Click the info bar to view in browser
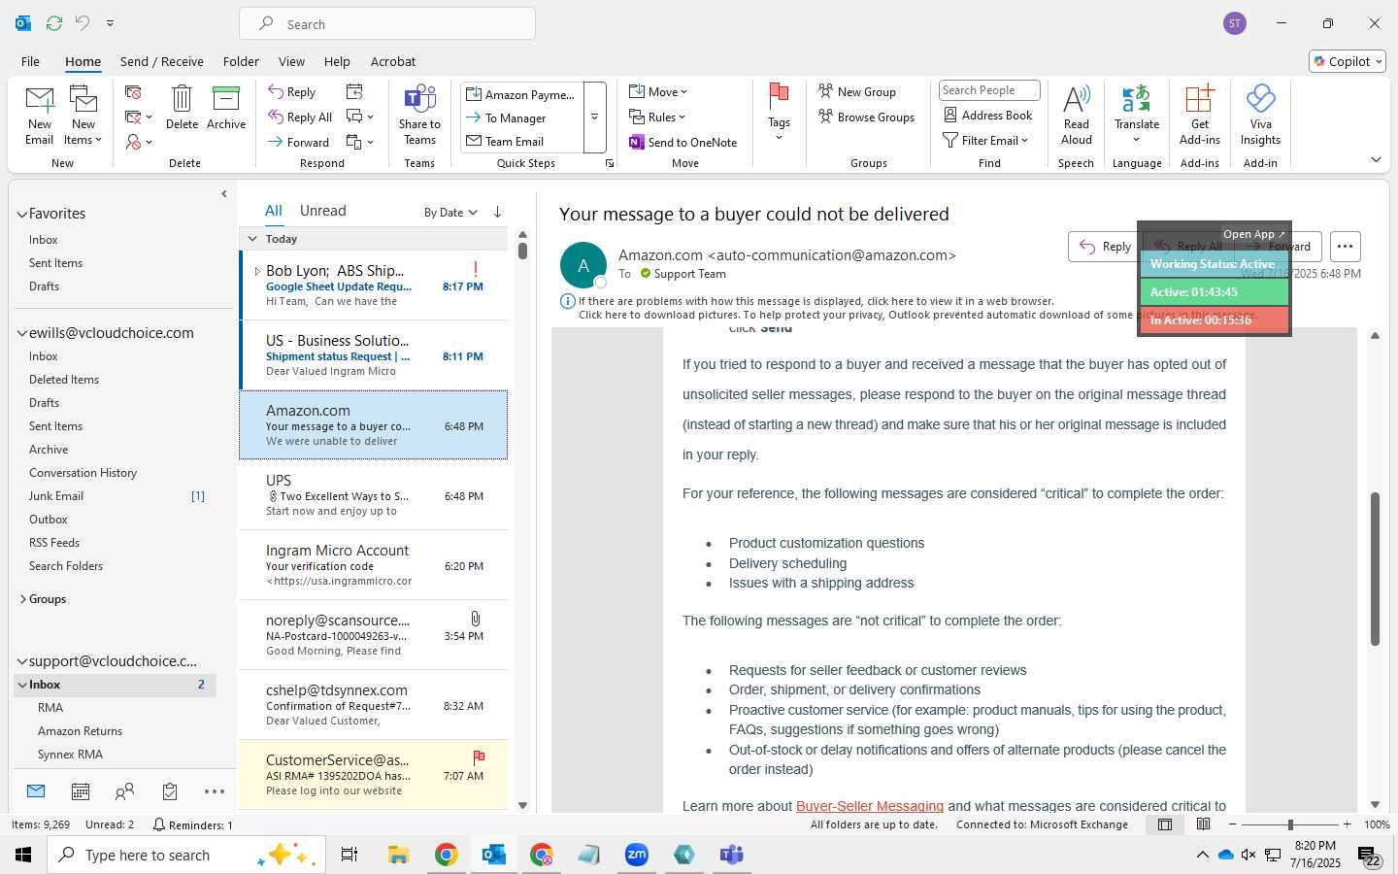The image size is (1398, 874). pos(816,301)
